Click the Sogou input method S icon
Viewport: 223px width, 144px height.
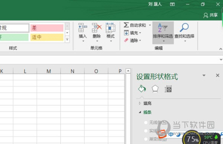click(162, 134)
